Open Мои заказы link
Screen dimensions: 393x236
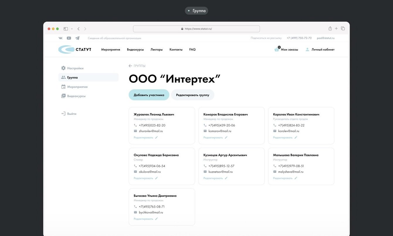289,50
